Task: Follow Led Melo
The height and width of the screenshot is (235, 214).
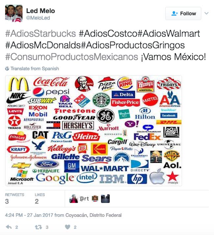Action: click(x=183, y=14)
